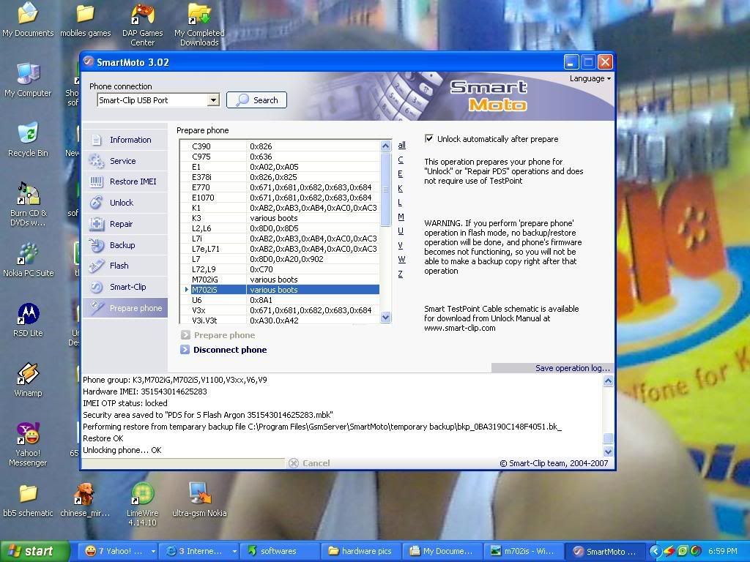Viewport: 750px width, 562px height.
Task: Switch to the Restore IMEI tab
Action: (125, 181)
